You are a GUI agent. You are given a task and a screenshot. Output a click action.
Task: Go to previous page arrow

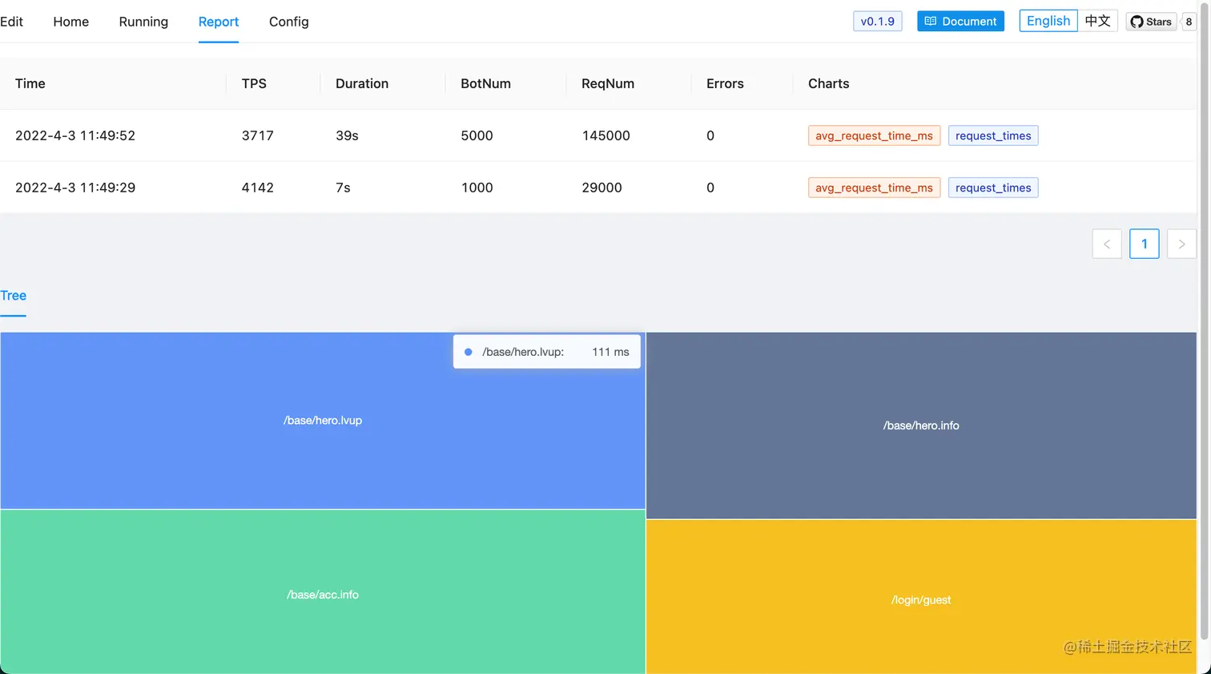click(1107, 244)
